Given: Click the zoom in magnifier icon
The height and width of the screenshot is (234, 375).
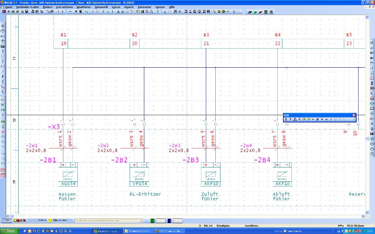Looking at the screenshot, I should tap(147, 11).
